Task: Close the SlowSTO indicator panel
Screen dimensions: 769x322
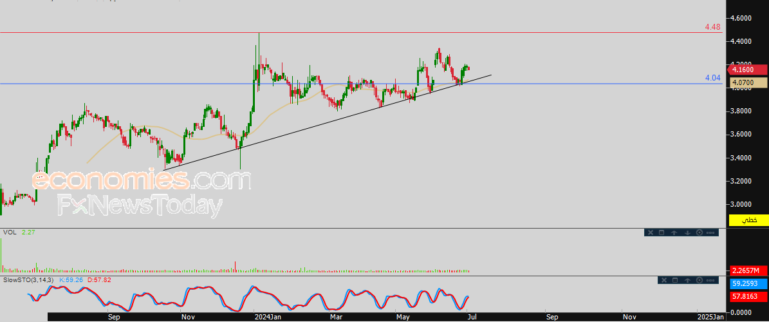Action: pyautogui.click(x=664, y=280)
